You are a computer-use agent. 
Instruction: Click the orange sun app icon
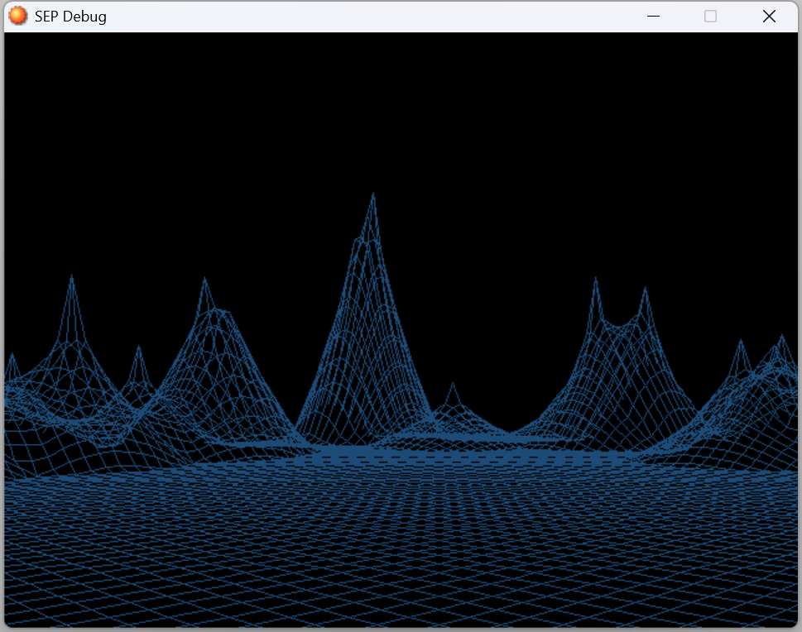[18, 16]
